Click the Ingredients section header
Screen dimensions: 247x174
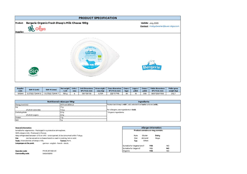(x=144, y=102)
